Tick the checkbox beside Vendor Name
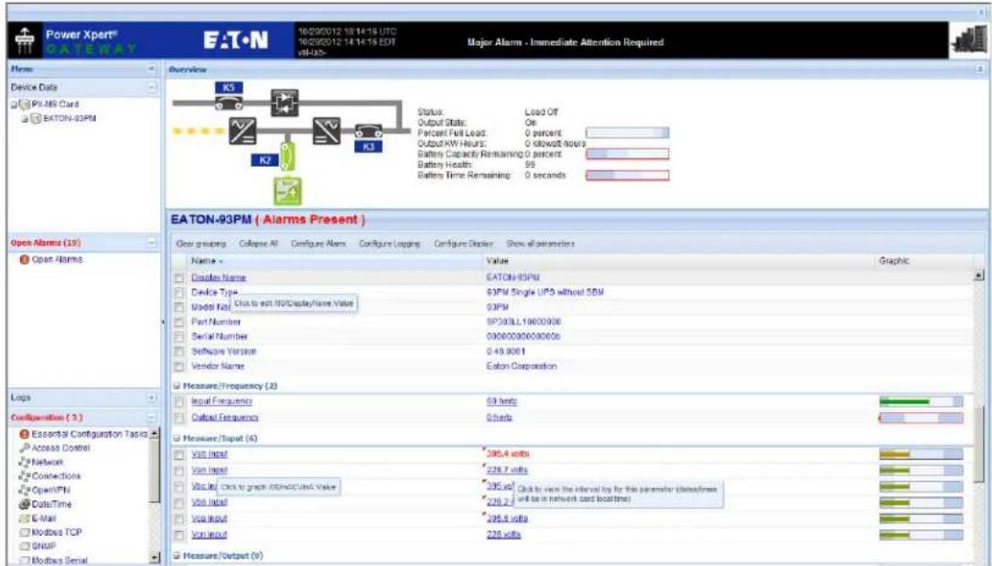The width and height of the screenshot is (992, 566). tap(179, 366)
